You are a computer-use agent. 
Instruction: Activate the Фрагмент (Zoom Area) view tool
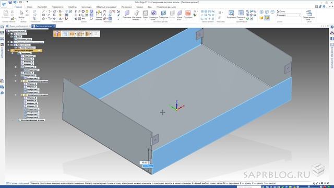coord(231,15)
